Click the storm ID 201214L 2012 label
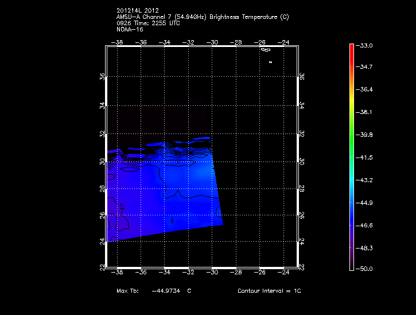Image resolution: width=416 pixels, height=315 pixels. point(137,10)
